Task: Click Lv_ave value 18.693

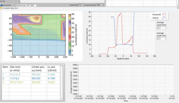Action: 53,82
